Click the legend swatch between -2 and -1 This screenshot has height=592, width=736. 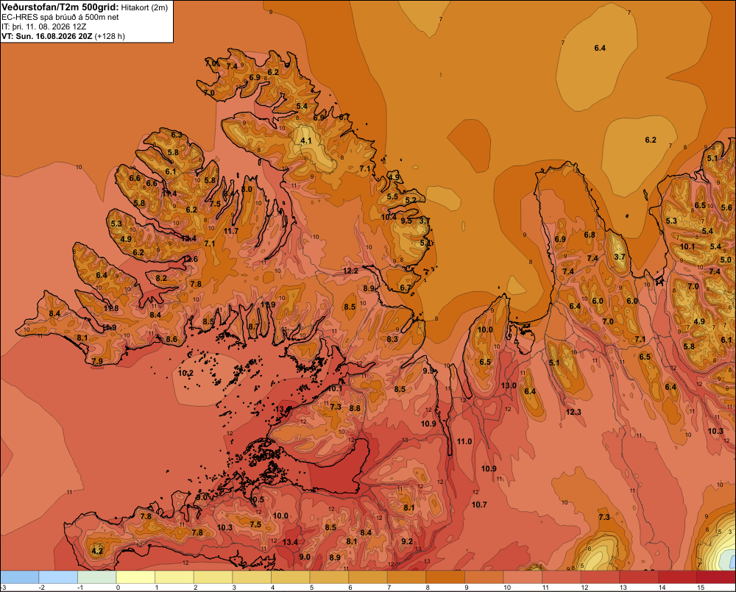click(x=58, y=577)
